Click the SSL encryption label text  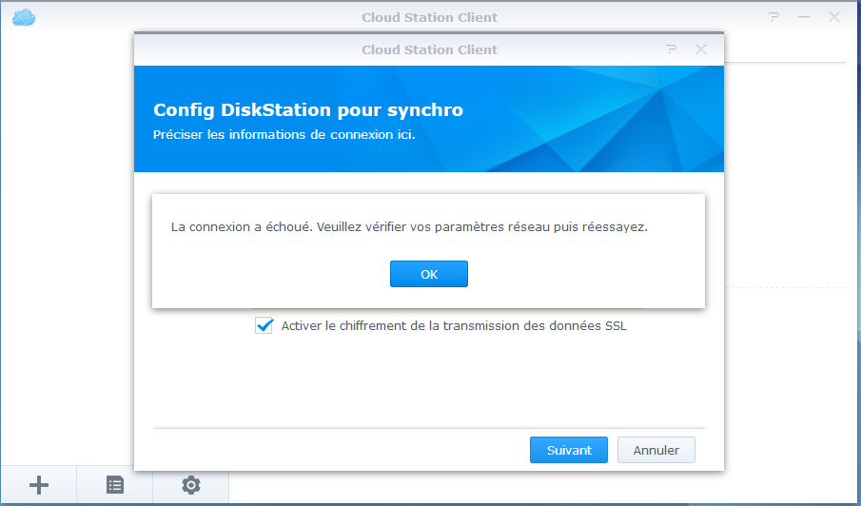point(454,325)
